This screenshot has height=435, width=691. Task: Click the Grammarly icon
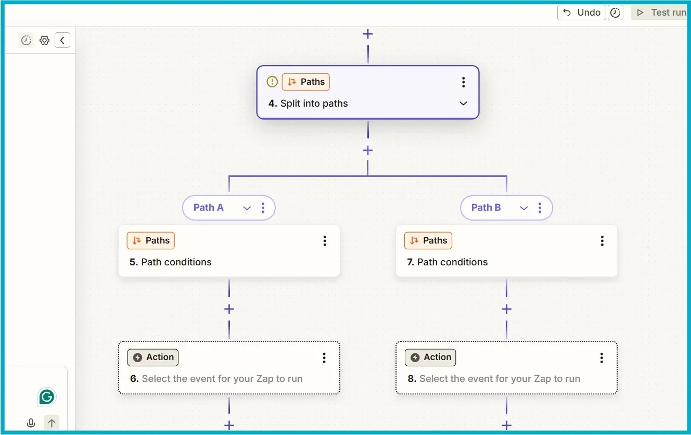(x=46, y=396)
